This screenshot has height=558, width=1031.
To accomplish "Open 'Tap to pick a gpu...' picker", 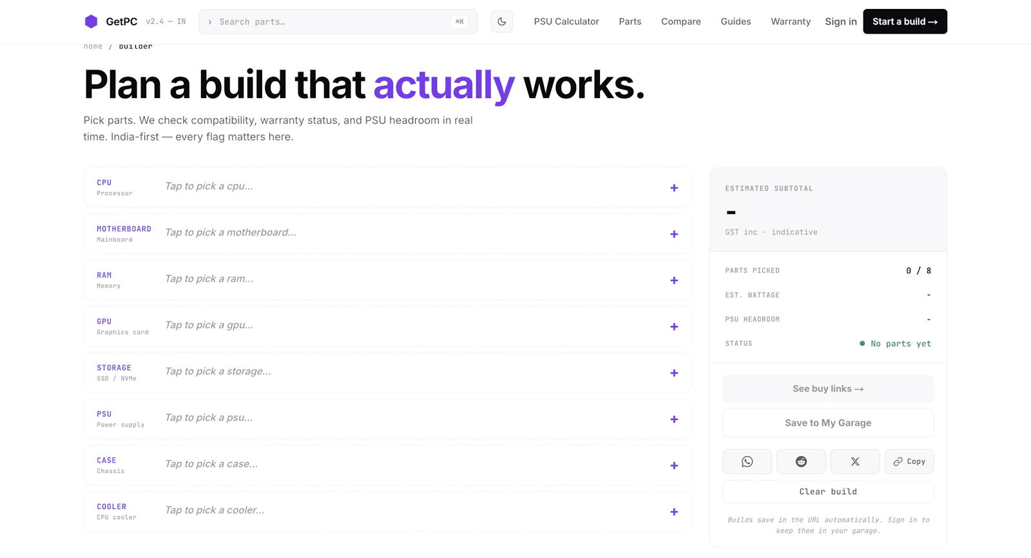I will (x=209, y=325).
